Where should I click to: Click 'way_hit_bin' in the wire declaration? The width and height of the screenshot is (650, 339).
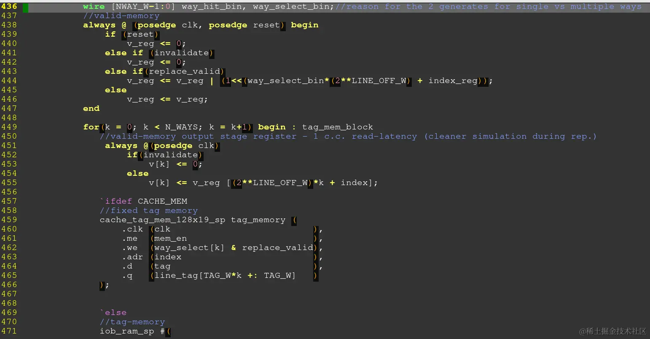tap(212, 7)
